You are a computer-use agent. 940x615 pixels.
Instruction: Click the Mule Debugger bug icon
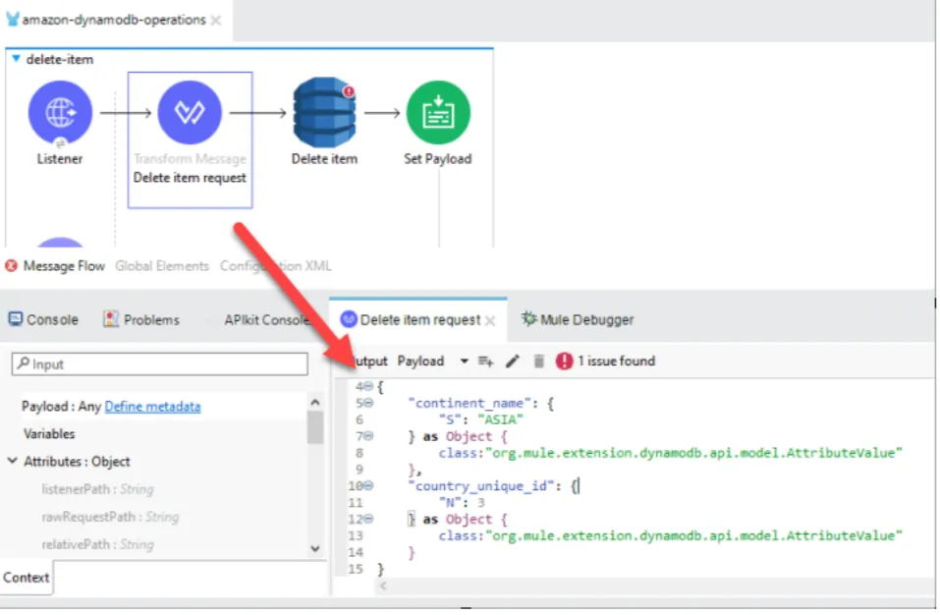528,319
